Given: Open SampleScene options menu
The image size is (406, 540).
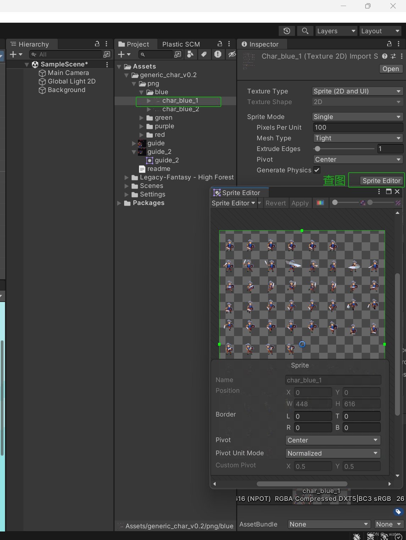Looking at the screenshot, I should [107, 64].
